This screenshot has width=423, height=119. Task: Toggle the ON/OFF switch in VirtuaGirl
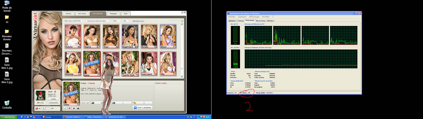(x=46, y=108)
